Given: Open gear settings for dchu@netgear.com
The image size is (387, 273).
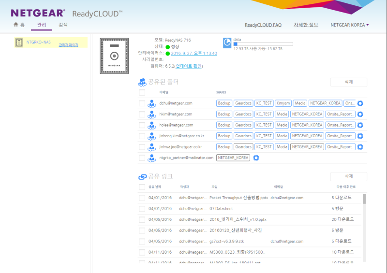Looking at the screenshot, I should click(360, 103).
